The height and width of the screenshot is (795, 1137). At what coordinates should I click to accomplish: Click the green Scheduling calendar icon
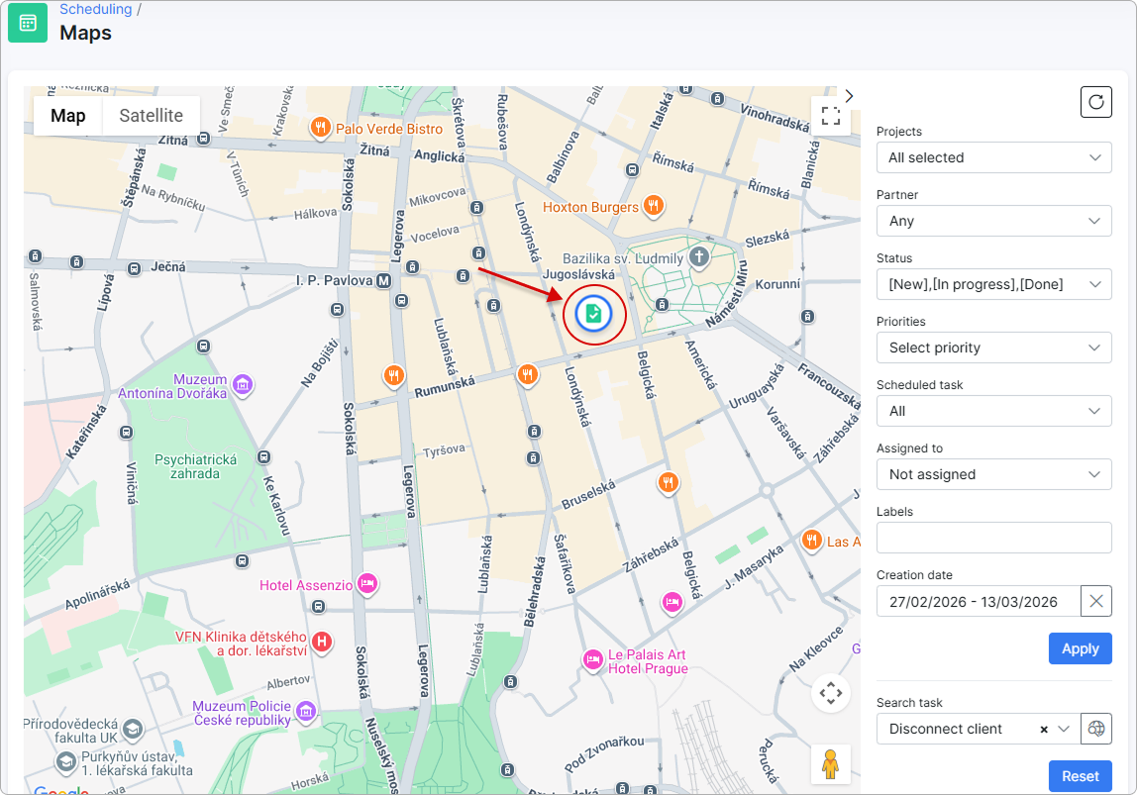pos(28,23)
